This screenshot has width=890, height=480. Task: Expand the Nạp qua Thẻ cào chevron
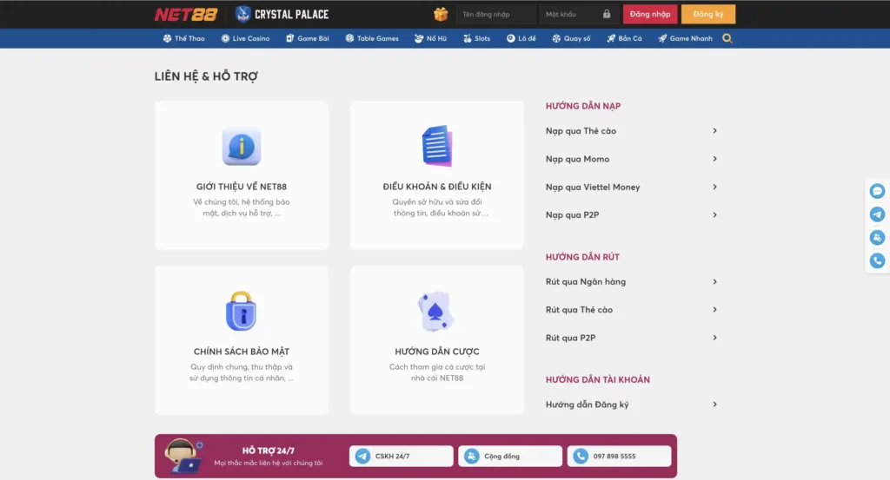714,131
